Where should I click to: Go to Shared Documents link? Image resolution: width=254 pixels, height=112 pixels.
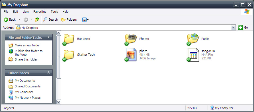(28, 87)
